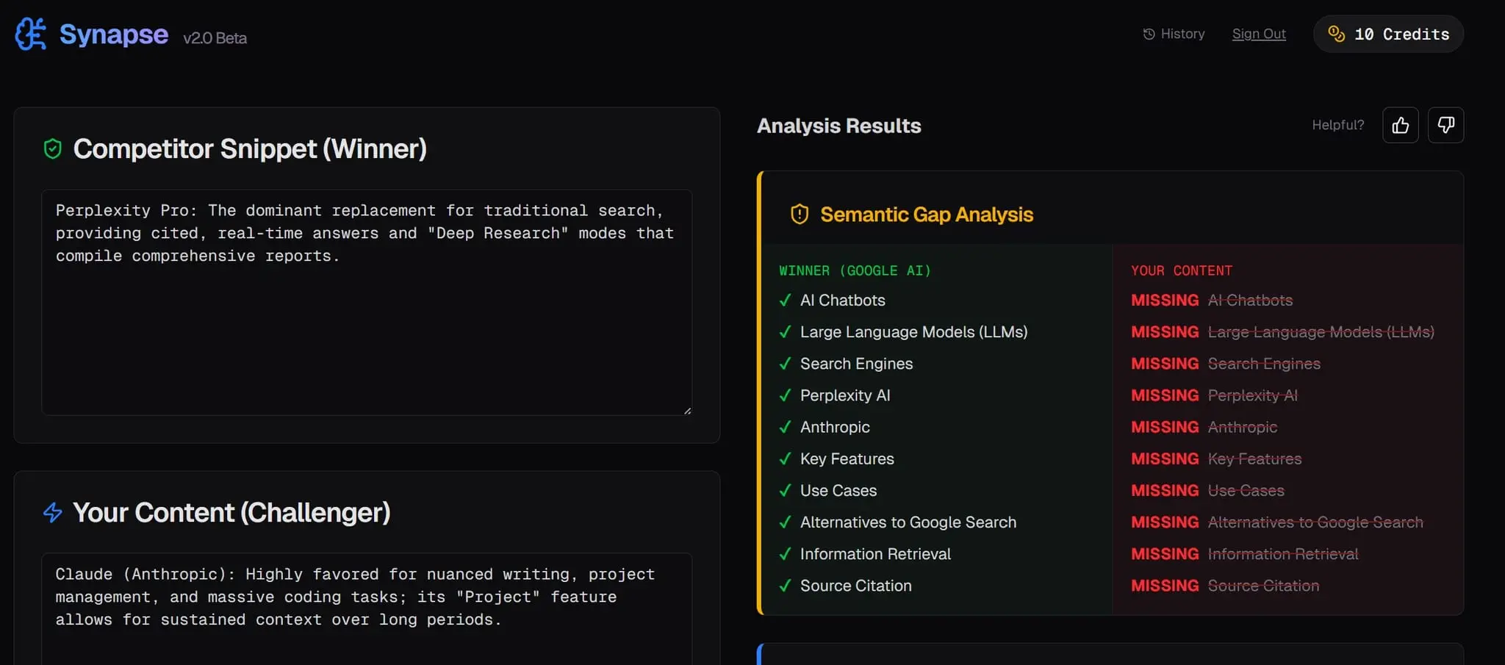Image resolution: width=1505 pixels, height=665 pixels.
Task: Click the resize handle of the competitor textarea
Action: [x=687, y=411]
